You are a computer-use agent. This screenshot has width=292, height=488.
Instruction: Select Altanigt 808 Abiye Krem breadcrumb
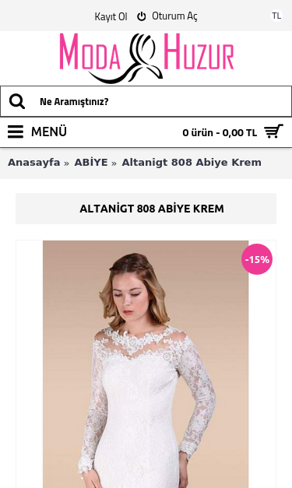[192, 163]
